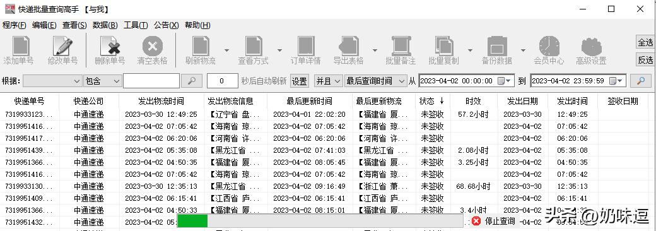Click the 反选 invert selection button
The height and width of the screenshot is (231, 656).
pos(645,60)
